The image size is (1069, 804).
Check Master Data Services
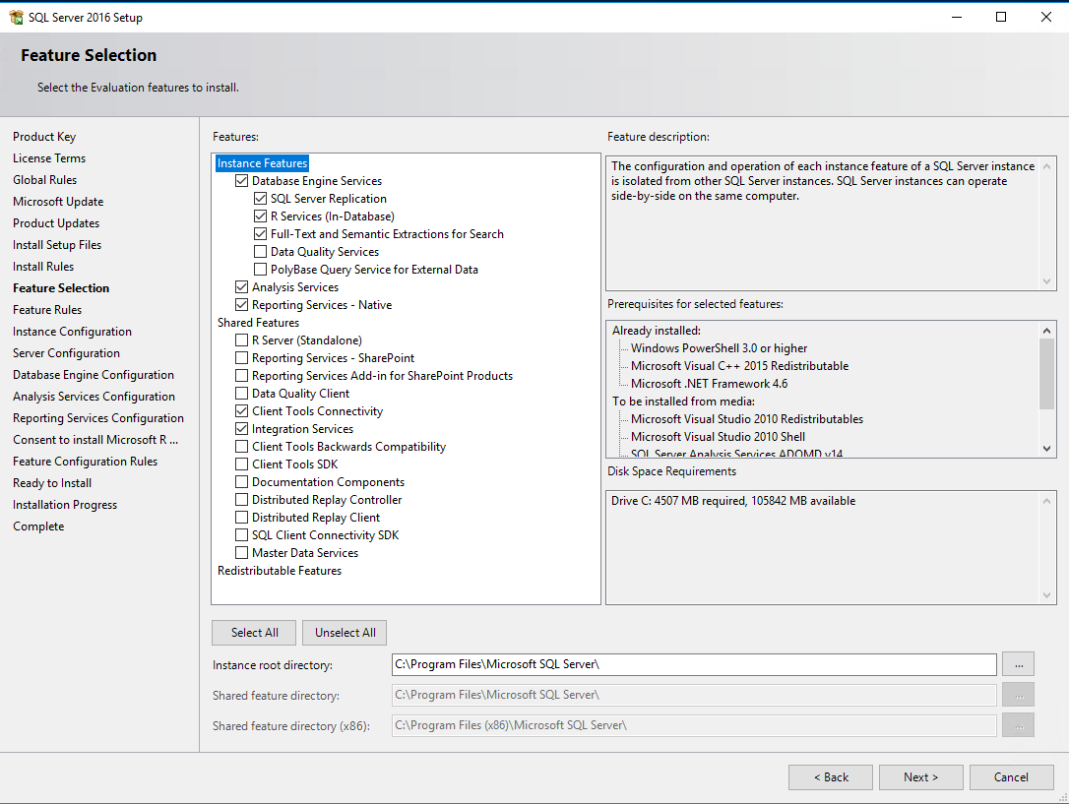[241, 553]
